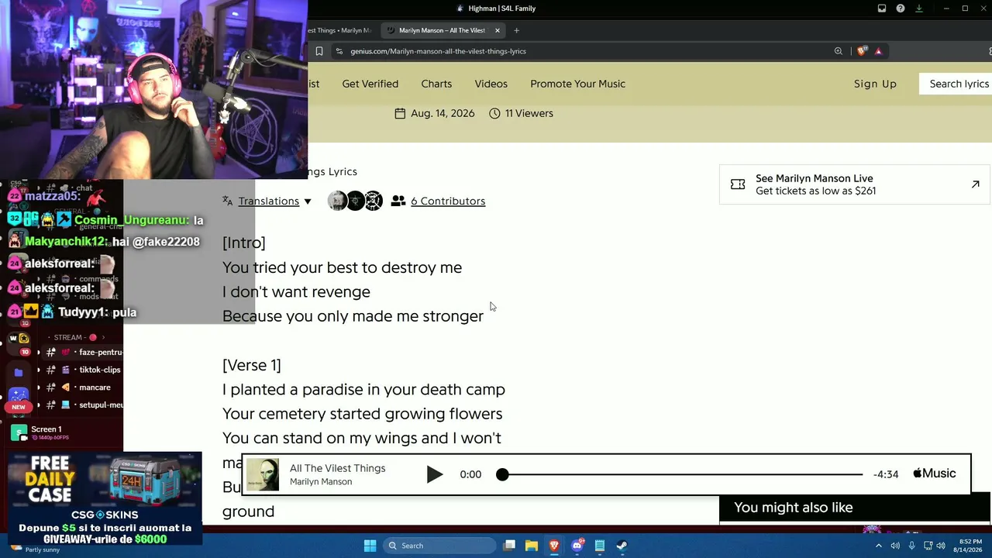The image size is (992, 558).
Task: Open Steam from the taskbar
Action: pyautogui.click(x=622, y=546)
